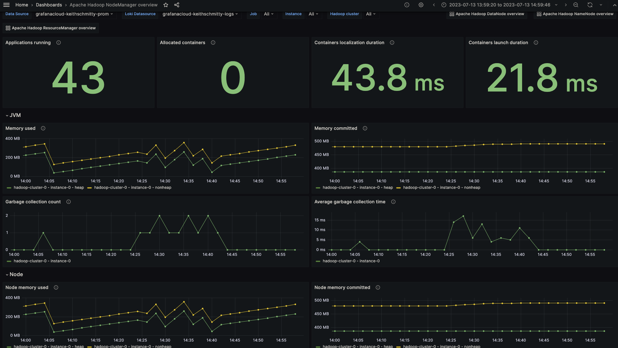Expand the Hadoop cluster dropdown
Viewport: 618px width, 348px height.
pos(370,14)
